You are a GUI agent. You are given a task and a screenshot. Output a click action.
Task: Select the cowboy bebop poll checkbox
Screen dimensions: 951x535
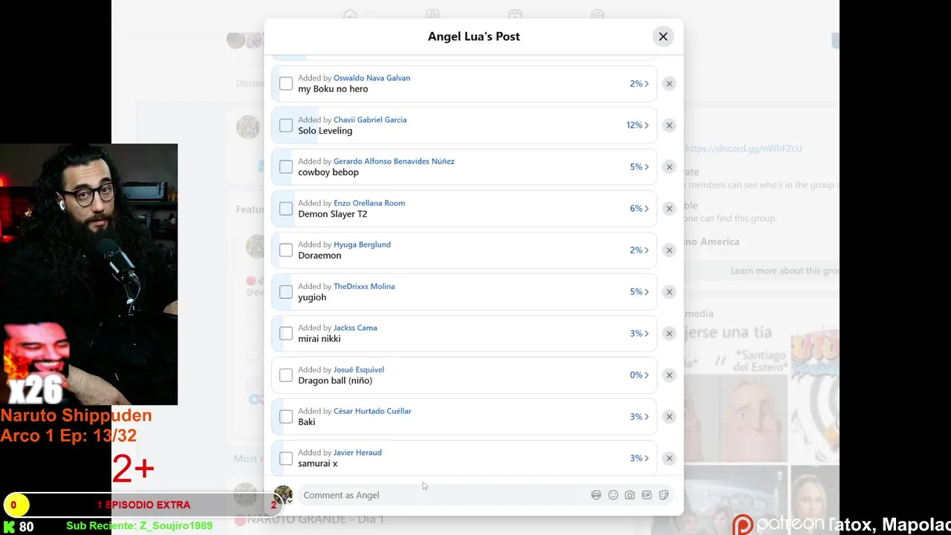(x=286, y=167)
